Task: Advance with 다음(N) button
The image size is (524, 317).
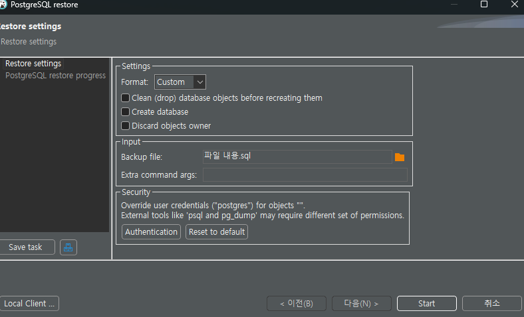Action: (362, 303)
